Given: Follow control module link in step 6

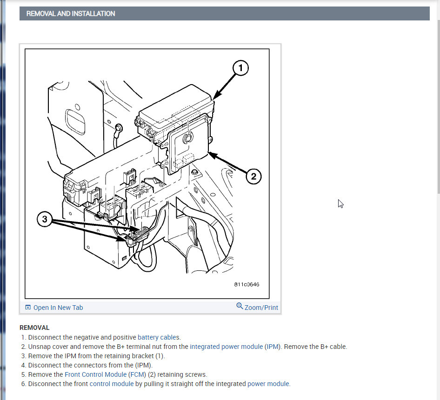Looking at the screenshot, I should coord(112,384).
